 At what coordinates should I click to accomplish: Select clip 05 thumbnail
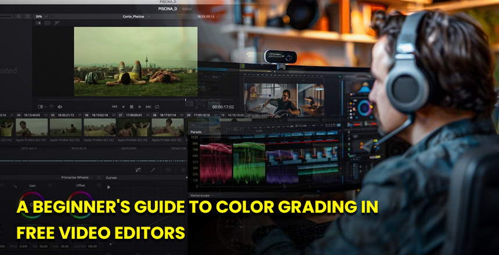pos(66,128)
